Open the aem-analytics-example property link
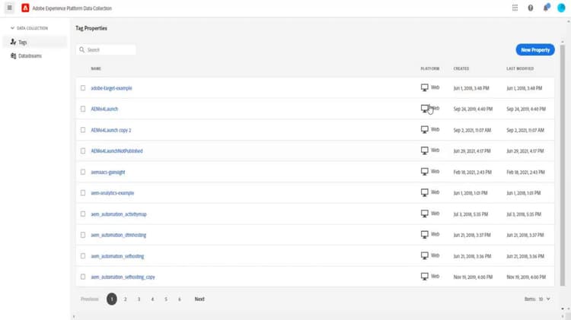This screenshot has height=320, width=571. click(112, 193)
